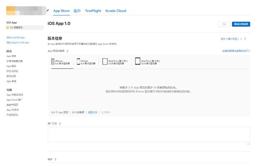Click 添加 Apple tvOS App link
Screen dimensions: 263x166
18,42
